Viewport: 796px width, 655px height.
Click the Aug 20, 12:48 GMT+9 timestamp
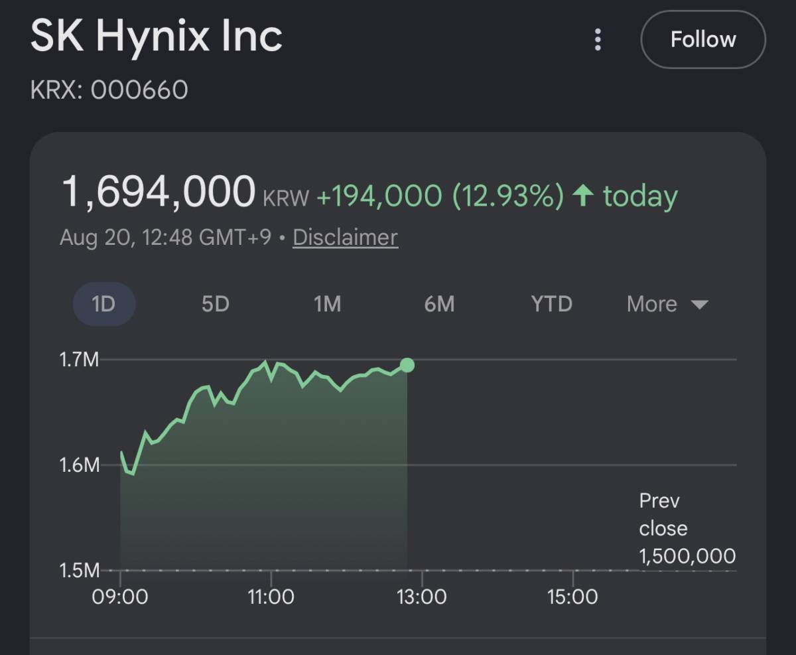coord(165,237)
